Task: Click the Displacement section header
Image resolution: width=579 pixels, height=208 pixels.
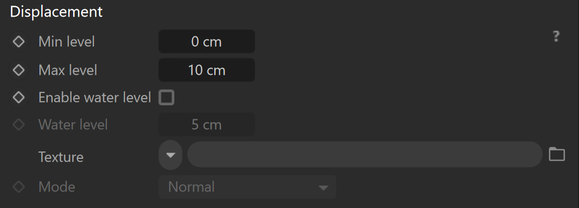Action: (x=56, y=12)
